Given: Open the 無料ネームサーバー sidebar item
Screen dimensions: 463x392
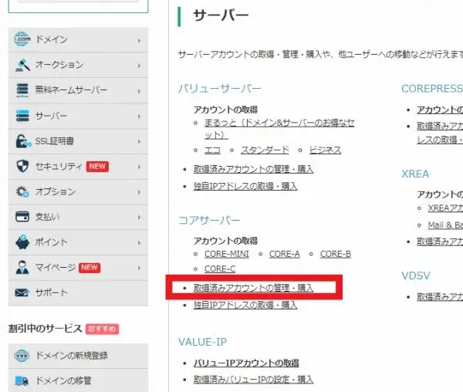Looking at the screenshot, I should 78,90.
